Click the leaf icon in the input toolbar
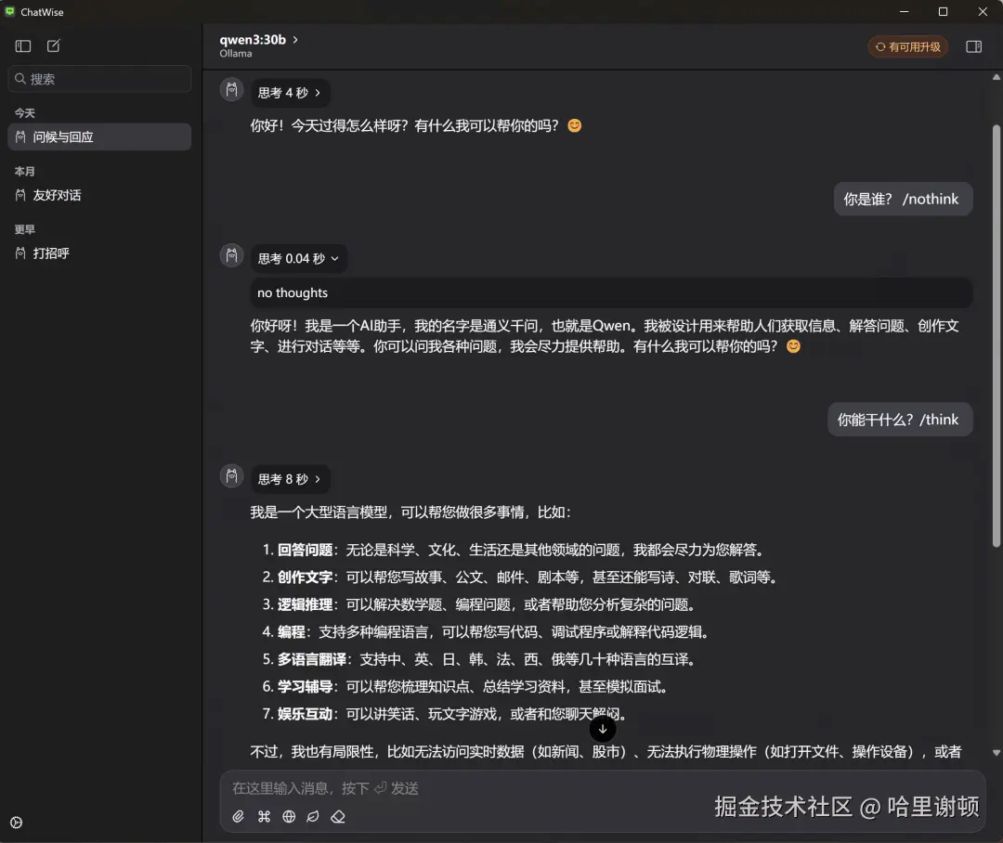This screenshot has width=1003, height=843. pyautogui.click(x=314, y=816)
